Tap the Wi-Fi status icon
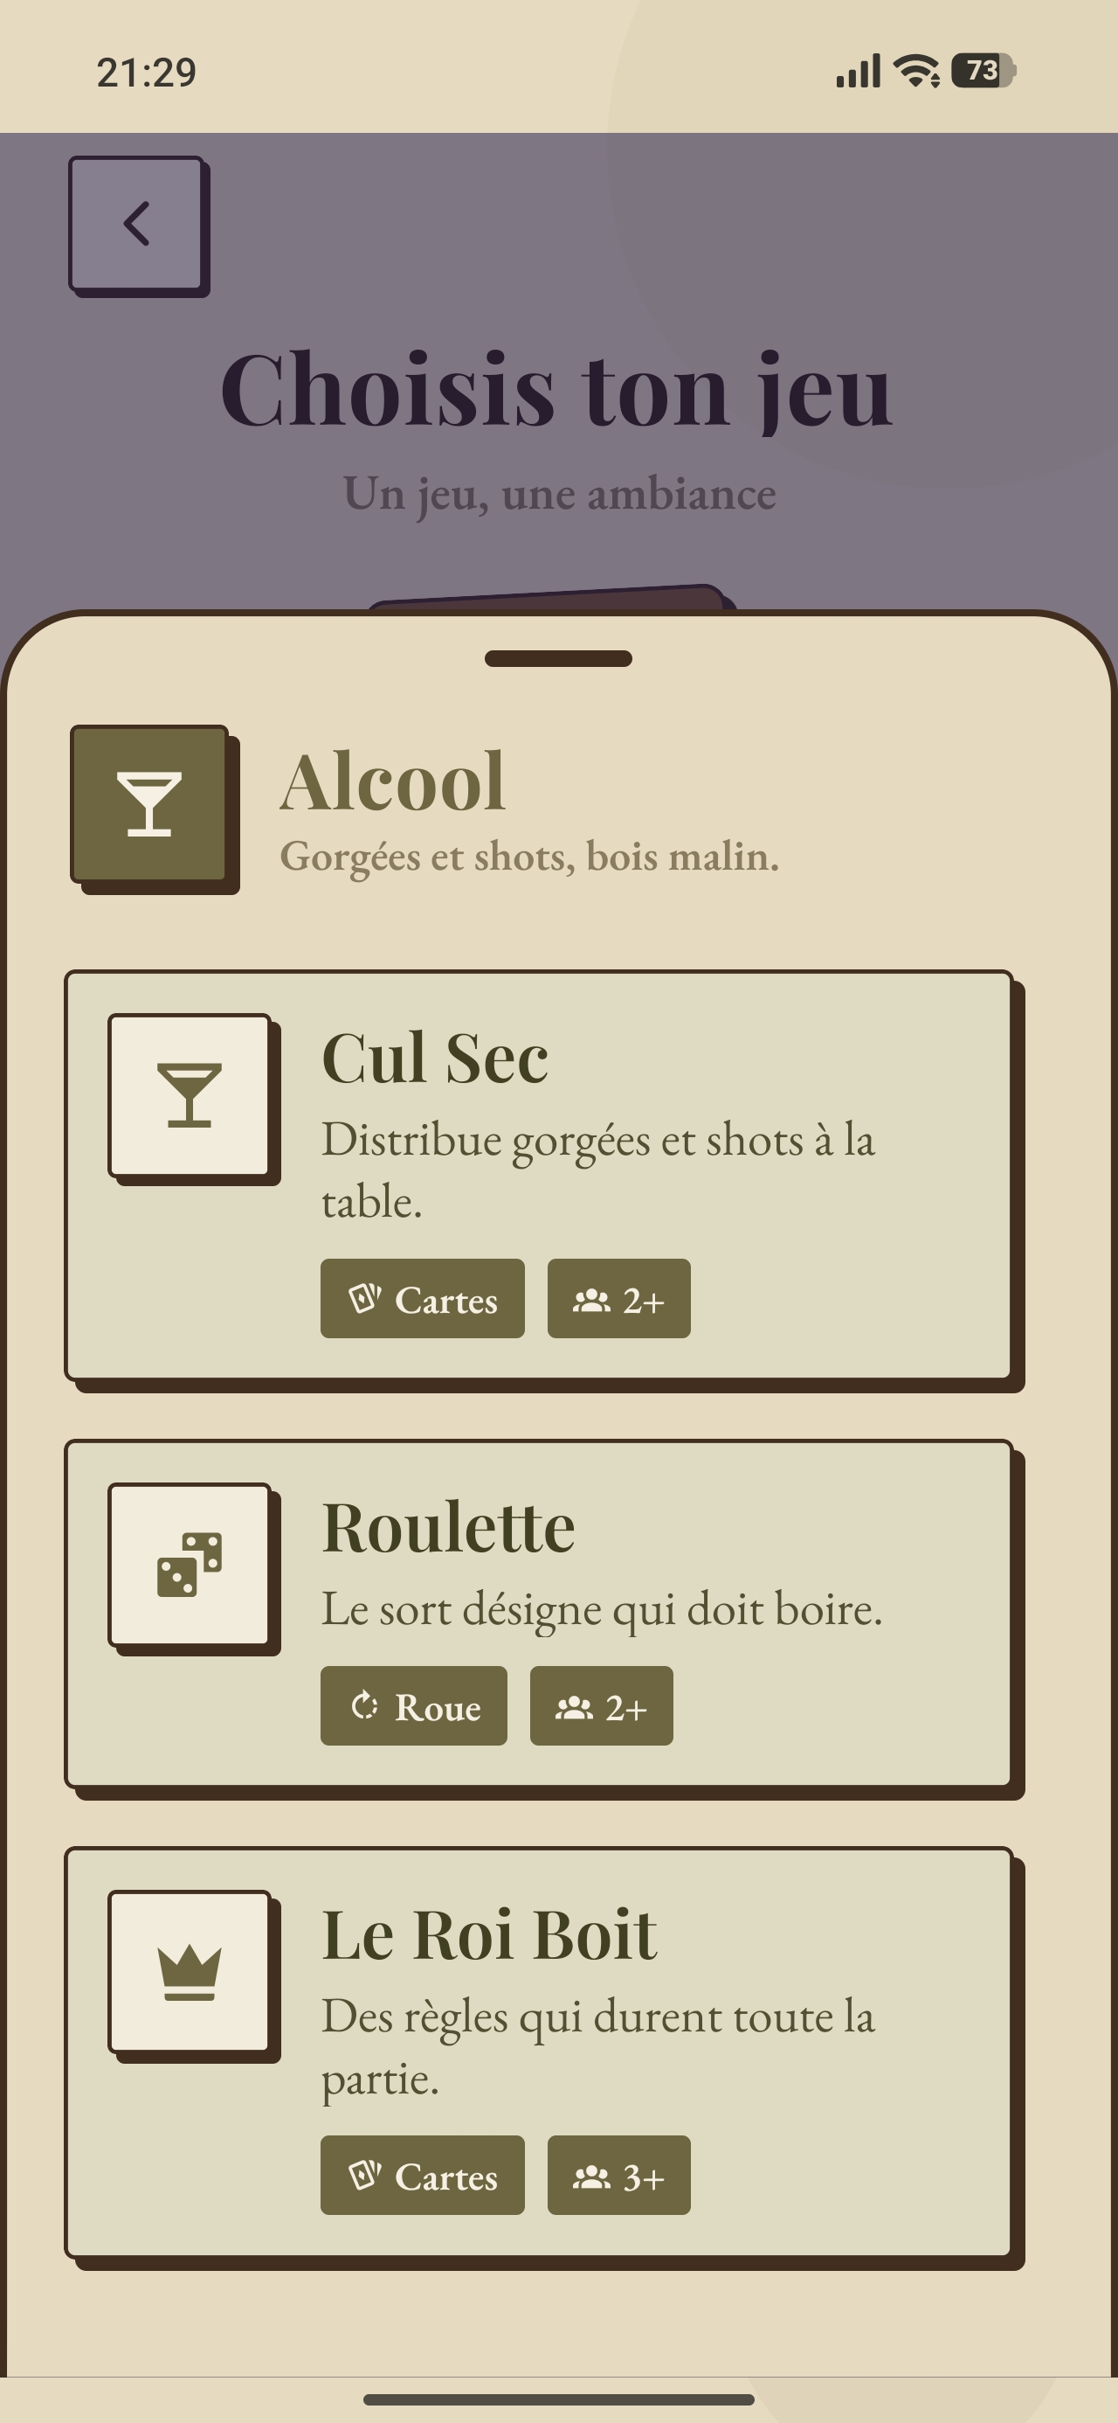Screen dimensions: 1118x2423 (x=916, y=71)
